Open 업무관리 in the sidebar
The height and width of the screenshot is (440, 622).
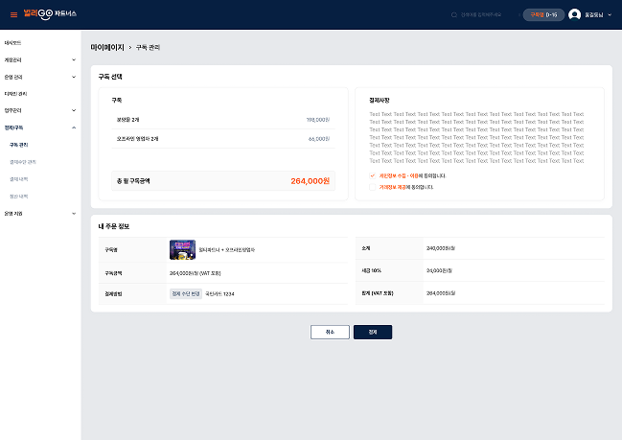(x=12, y=110)
